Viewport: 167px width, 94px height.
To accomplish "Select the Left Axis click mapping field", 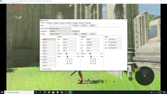I will 69,39.
